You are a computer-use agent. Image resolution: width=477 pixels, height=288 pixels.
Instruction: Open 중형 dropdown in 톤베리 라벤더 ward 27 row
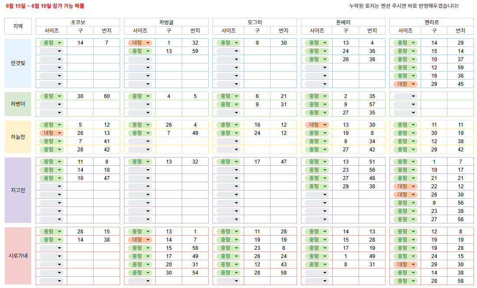click(x=317, y=112)
